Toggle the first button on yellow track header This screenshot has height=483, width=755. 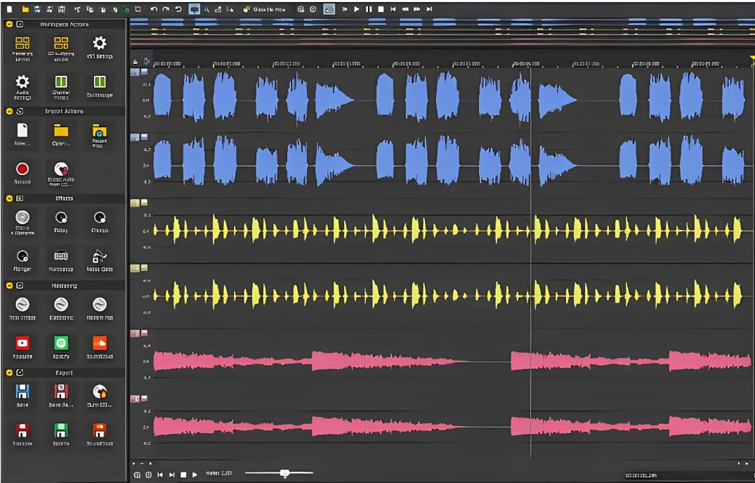click(135, 202)
